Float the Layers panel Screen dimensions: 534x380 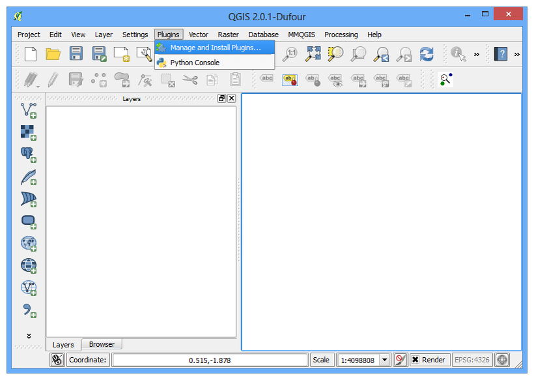pos(221,98)
